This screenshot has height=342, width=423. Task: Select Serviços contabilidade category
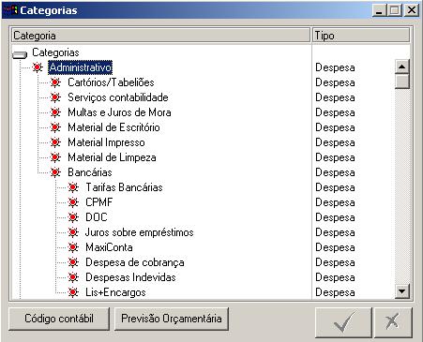point(118,97)
